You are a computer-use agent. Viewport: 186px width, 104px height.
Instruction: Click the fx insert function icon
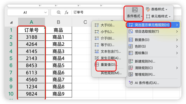pos(66,12)
